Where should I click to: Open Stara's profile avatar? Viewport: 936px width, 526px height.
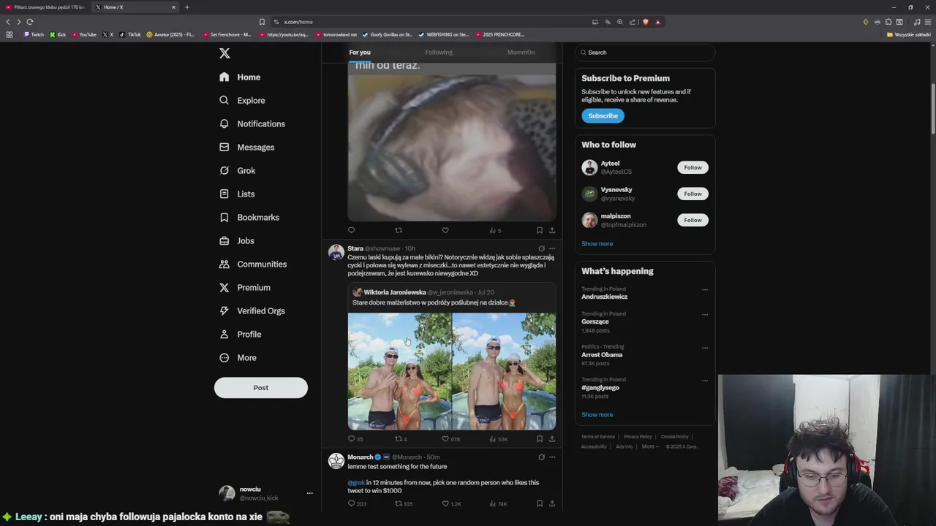tap(336, 253)
